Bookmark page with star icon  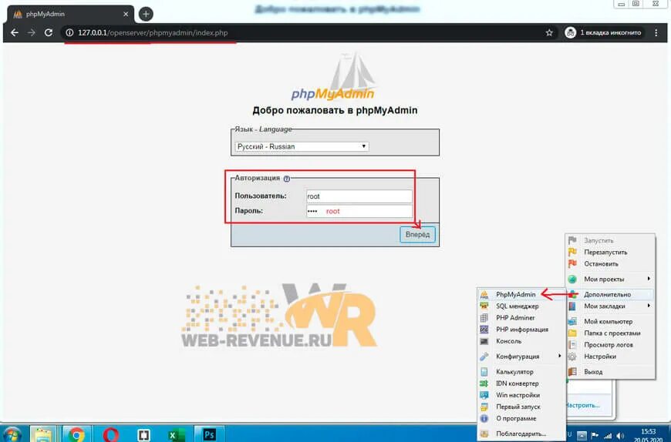549,33
